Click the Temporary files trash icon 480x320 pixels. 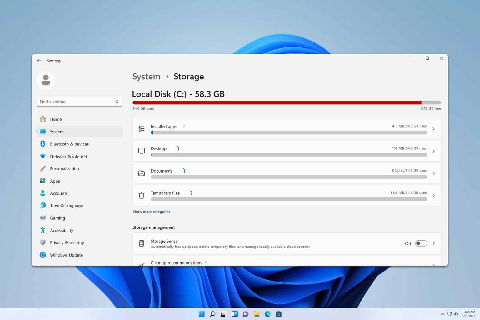pos(142,195)
